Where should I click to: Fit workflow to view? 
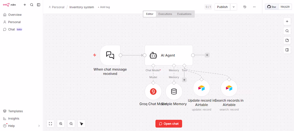[x=50, y=124]
